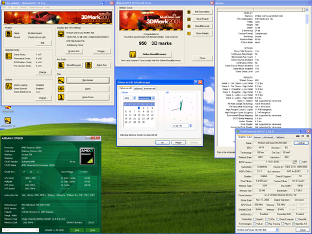The image size is (312, 234).
Task: Click the icon next to Save Project
Action: 189,19
